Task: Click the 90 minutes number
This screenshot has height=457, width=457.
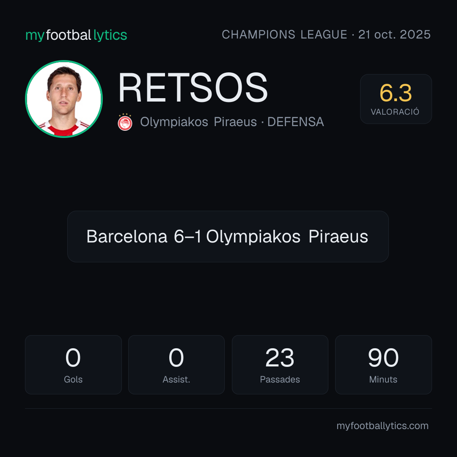Action: tap(383, 358)
